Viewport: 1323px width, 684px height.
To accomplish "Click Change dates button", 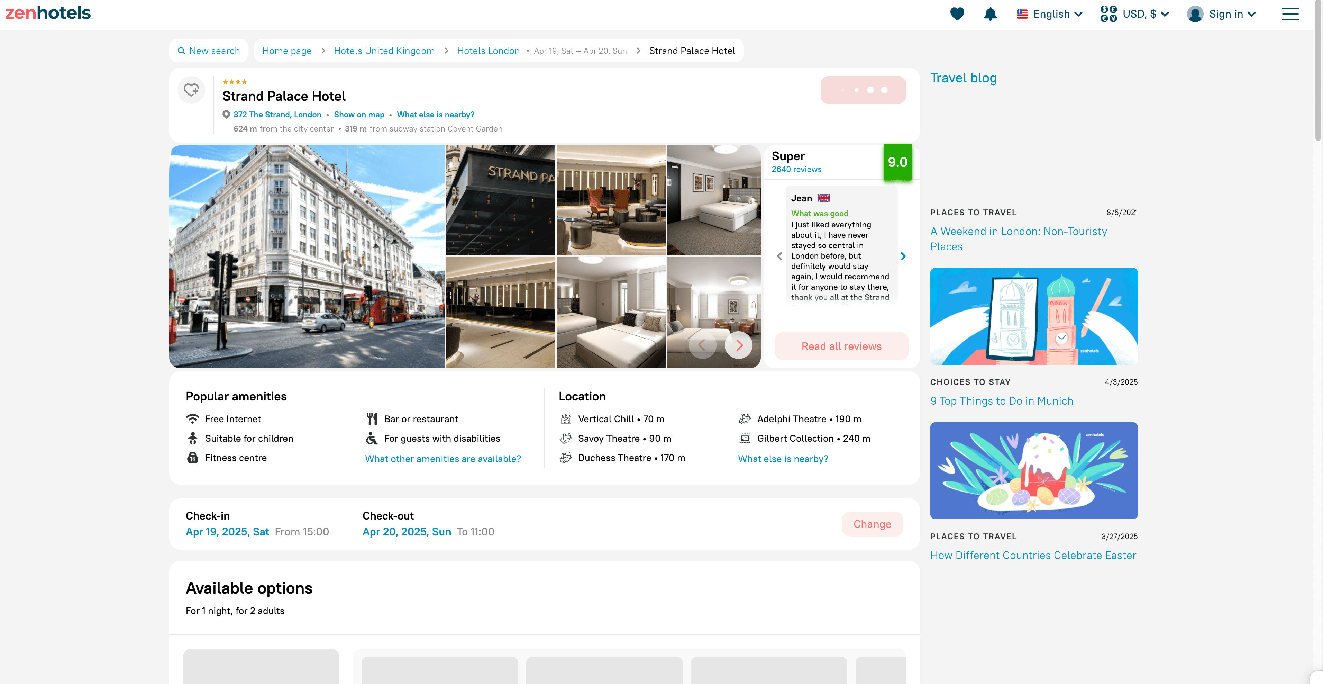I will click(x=872, y=524).
